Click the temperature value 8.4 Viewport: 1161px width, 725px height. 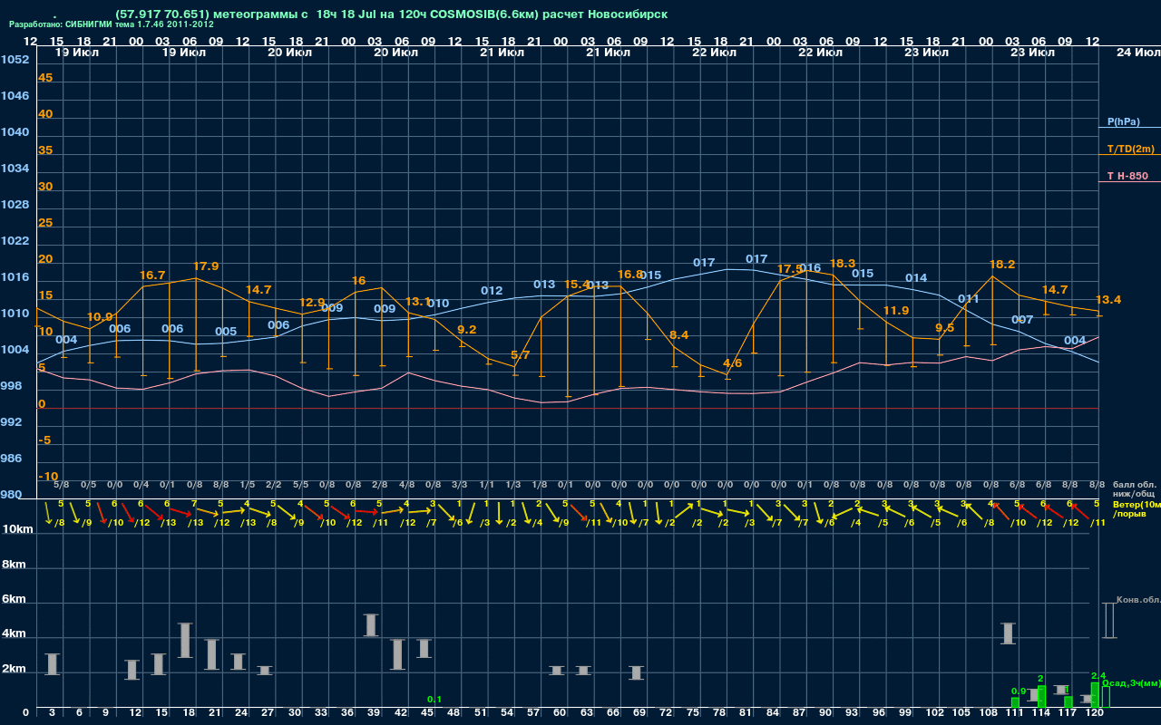678,335
